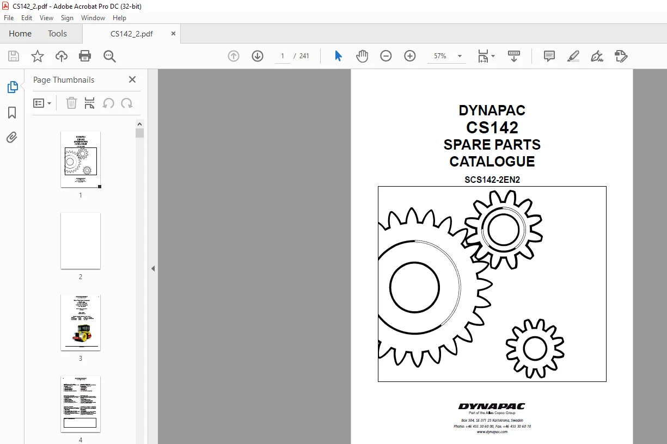667x444 pixels.
Task: Select blank page 2 thumbnail
Action: point(81,240)
